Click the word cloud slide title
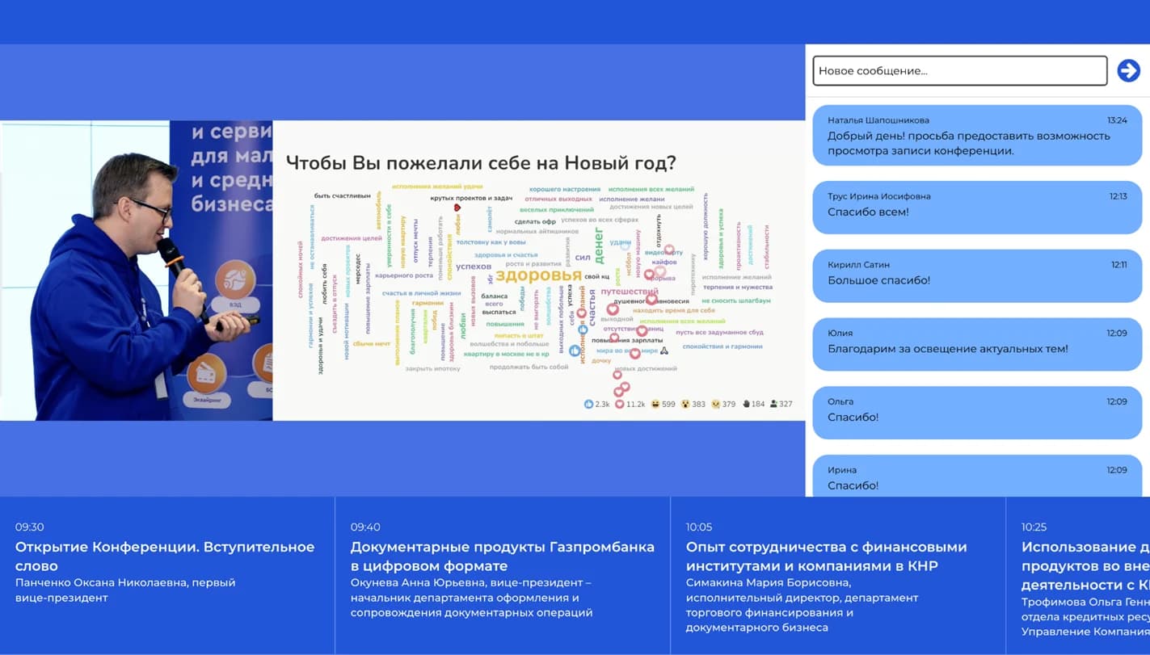Image resolution: width=1150 pixels, height=655 pixels. [481, 162]
